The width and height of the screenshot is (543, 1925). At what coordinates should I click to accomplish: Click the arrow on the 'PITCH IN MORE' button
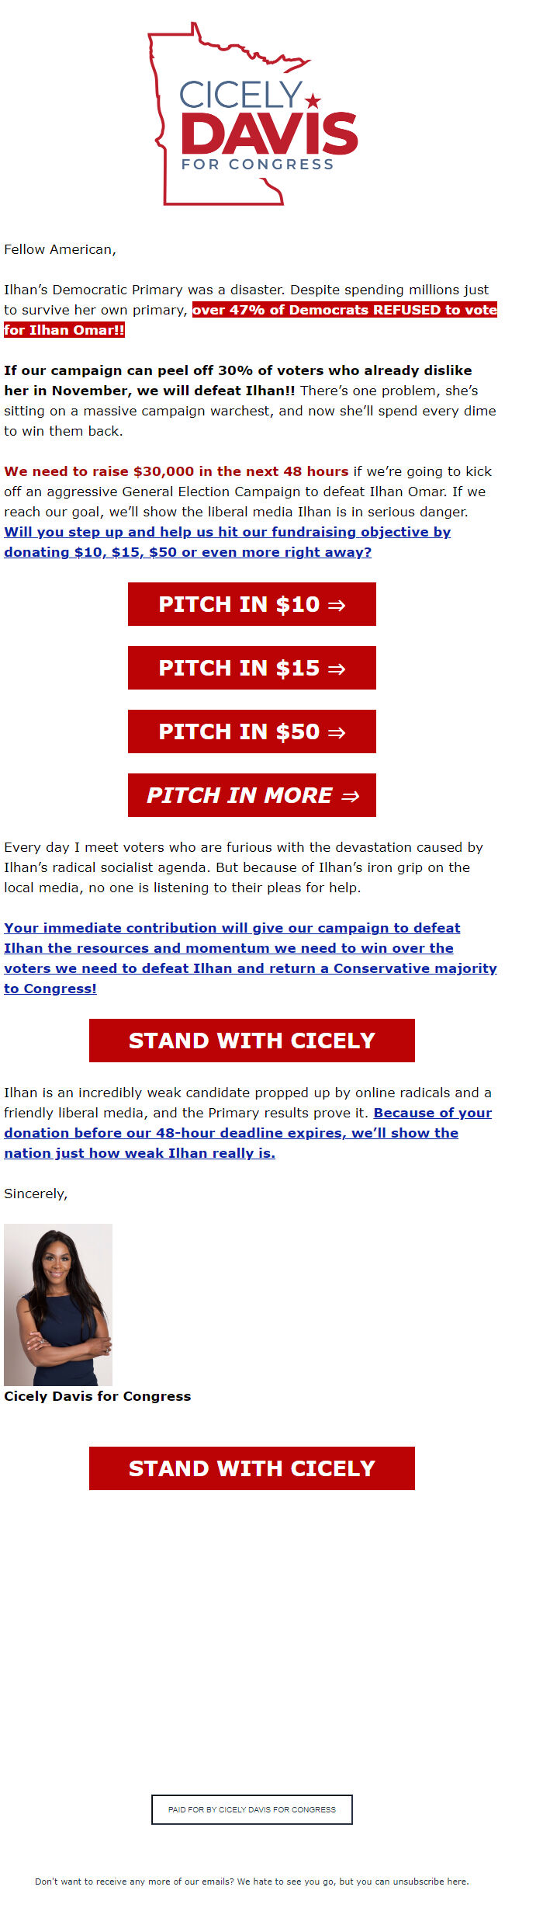350,795
